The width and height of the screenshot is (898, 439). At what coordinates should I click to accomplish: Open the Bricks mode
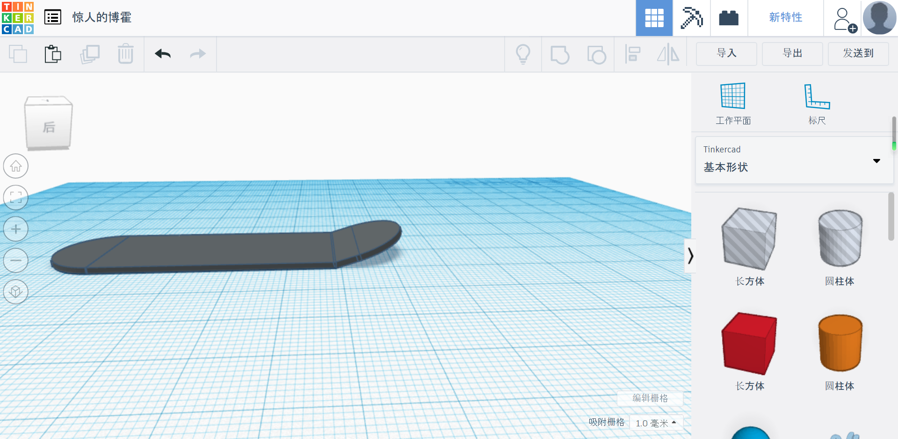click(x=729, y=18)
